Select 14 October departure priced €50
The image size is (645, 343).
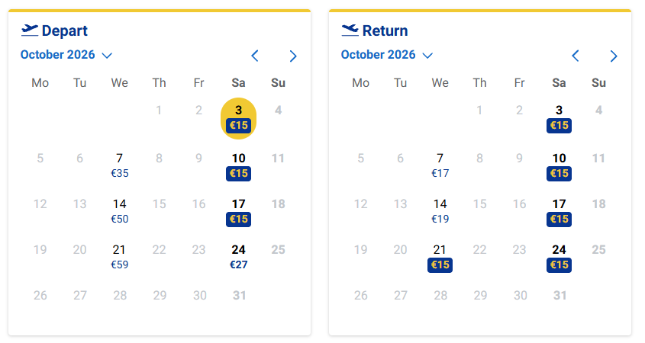(x=120, y=211)
